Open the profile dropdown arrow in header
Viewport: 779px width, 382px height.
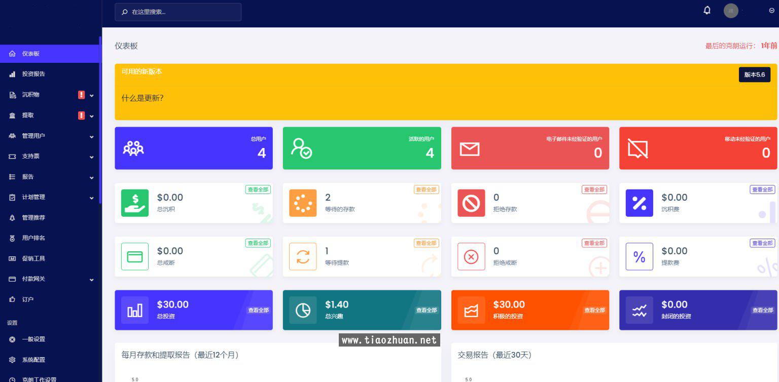771,11
